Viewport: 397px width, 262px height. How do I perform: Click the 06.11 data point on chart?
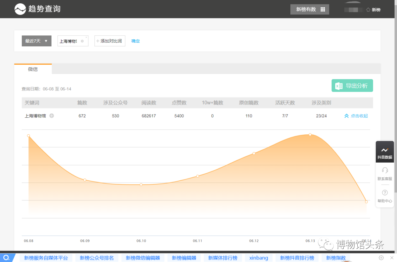[x=197, y=176]
